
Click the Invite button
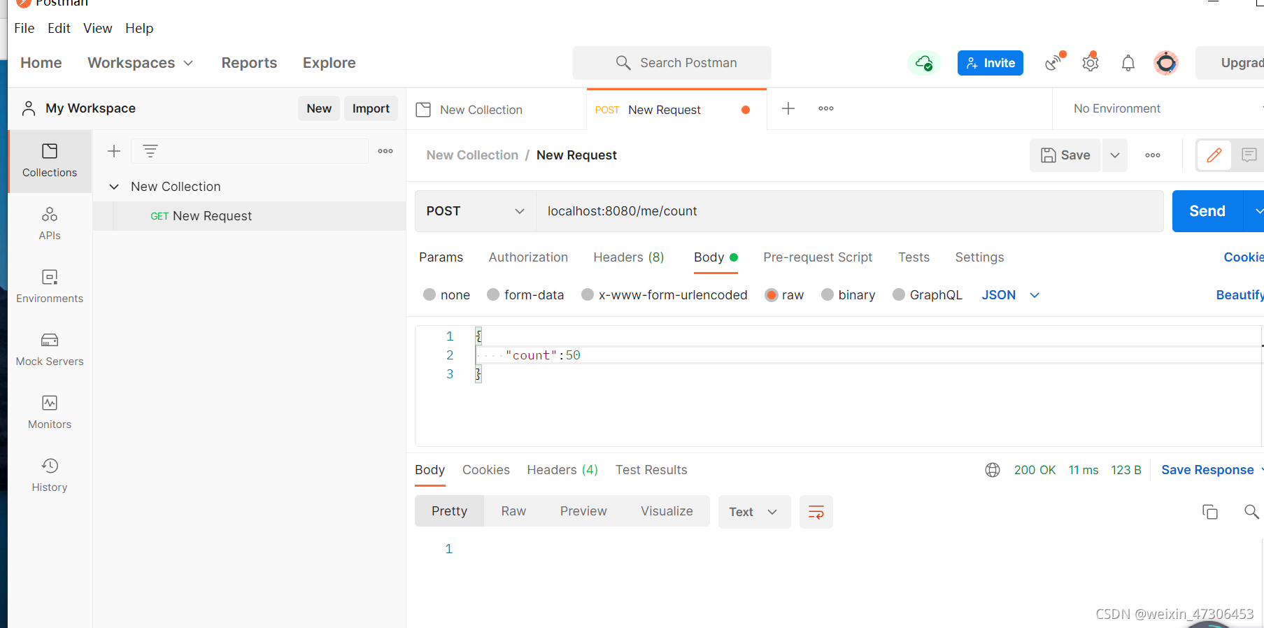990,63
